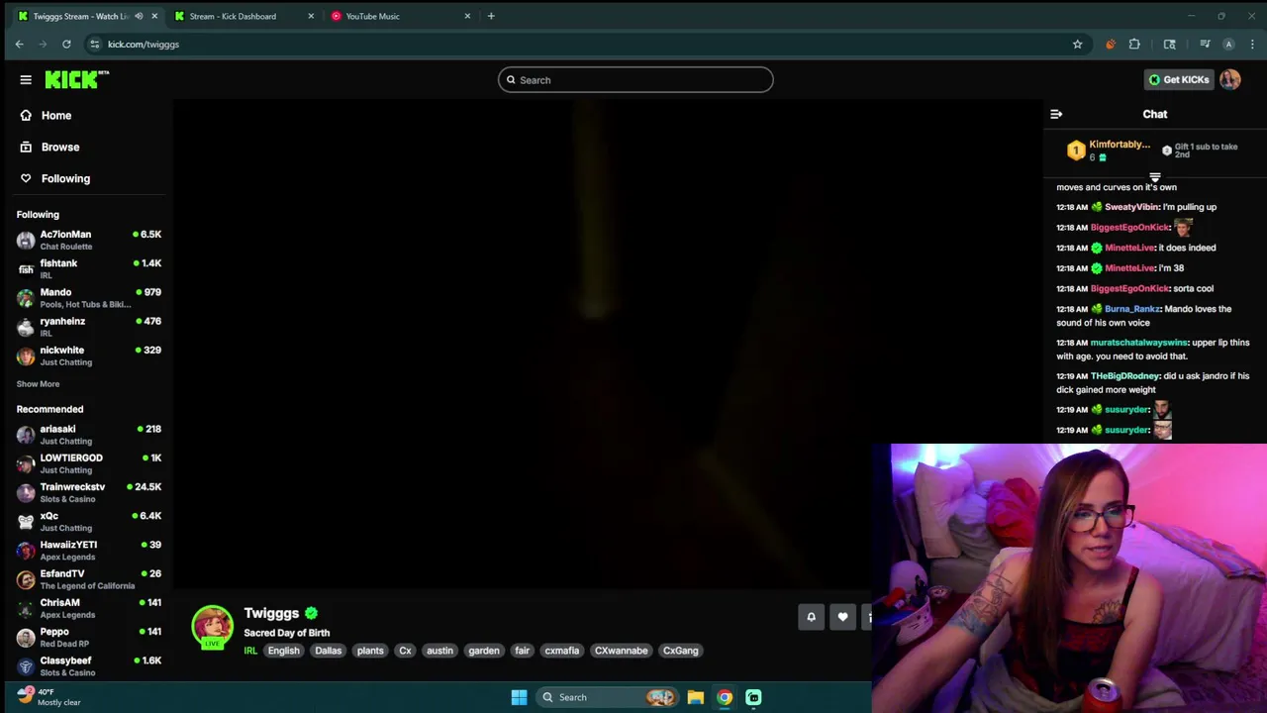Click the Get KICKs button
The image size is (1267, 713).
click(1178, 80)
